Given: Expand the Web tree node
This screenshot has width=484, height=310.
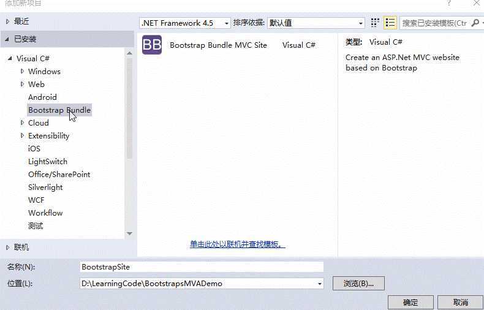Looking at the screenshot, I should tap(22, 84).
